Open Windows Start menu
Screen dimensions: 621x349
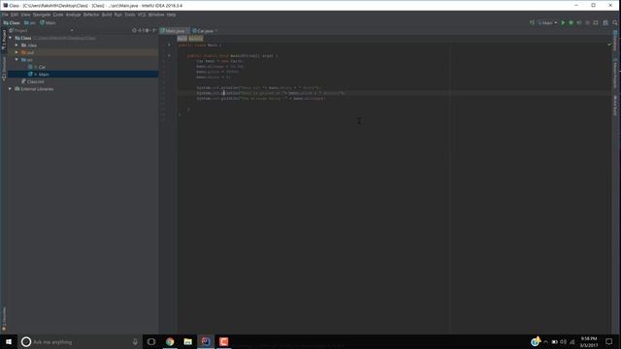(9, 342)
